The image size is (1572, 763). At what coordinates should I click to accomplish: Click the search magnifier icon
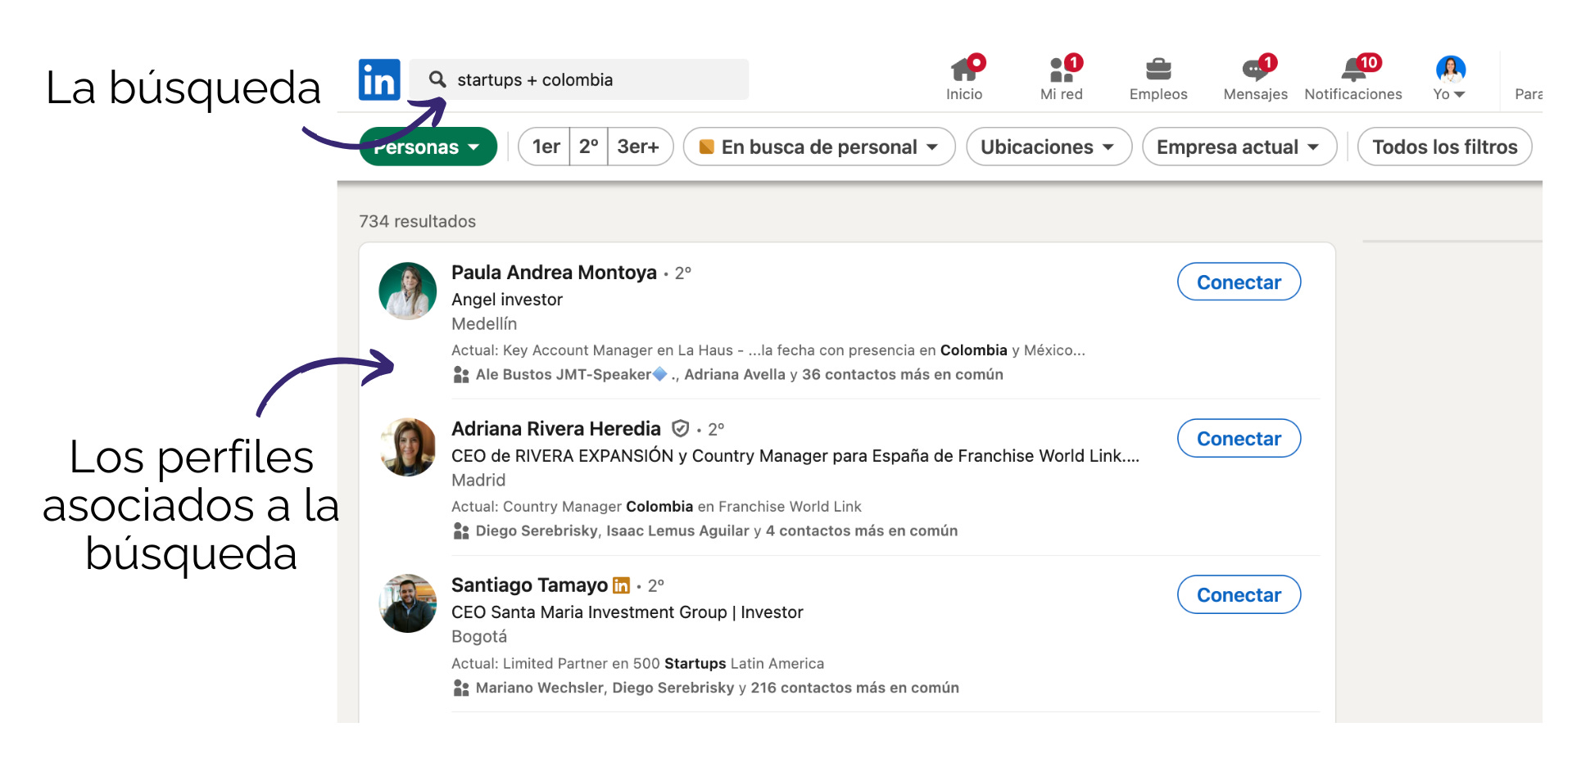(x=437, y=79)
